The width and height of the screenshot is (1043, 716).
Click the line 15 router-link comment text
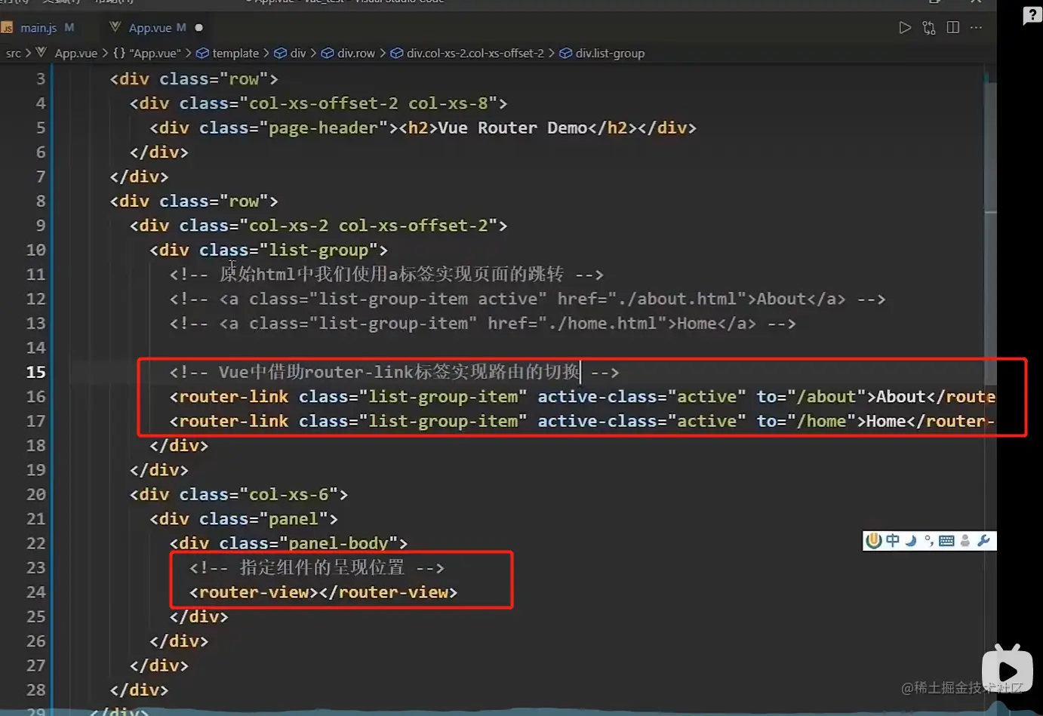(x=394, y=372)
